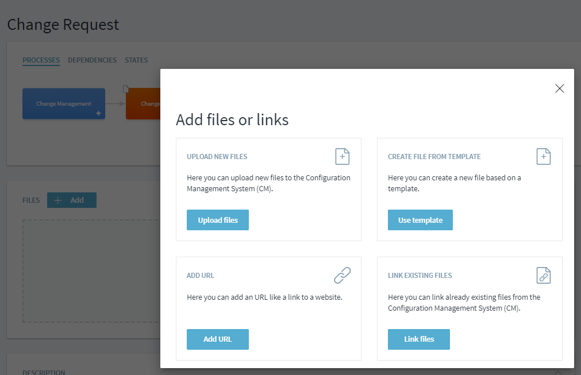
Task: Click the Add URL button
Action: [217, 339]
